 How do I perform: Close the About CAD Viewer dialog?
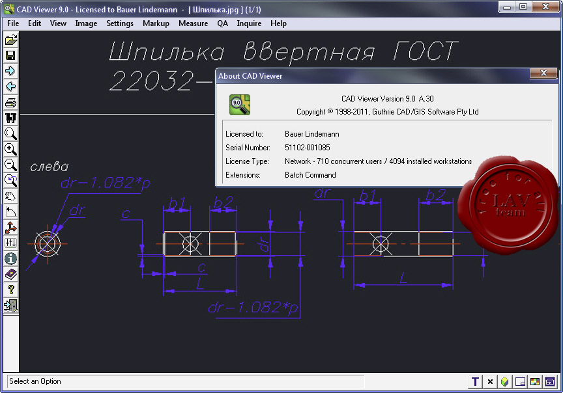click(x=543, y=73)
